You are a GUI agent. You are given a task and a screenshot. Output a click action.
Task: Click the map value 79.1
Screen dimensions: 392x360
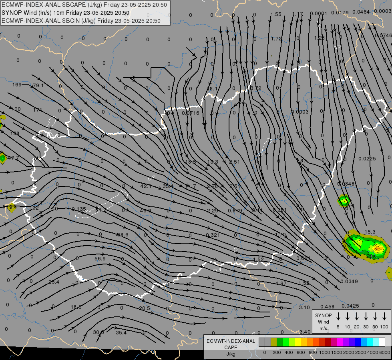[x=38, y=86]
